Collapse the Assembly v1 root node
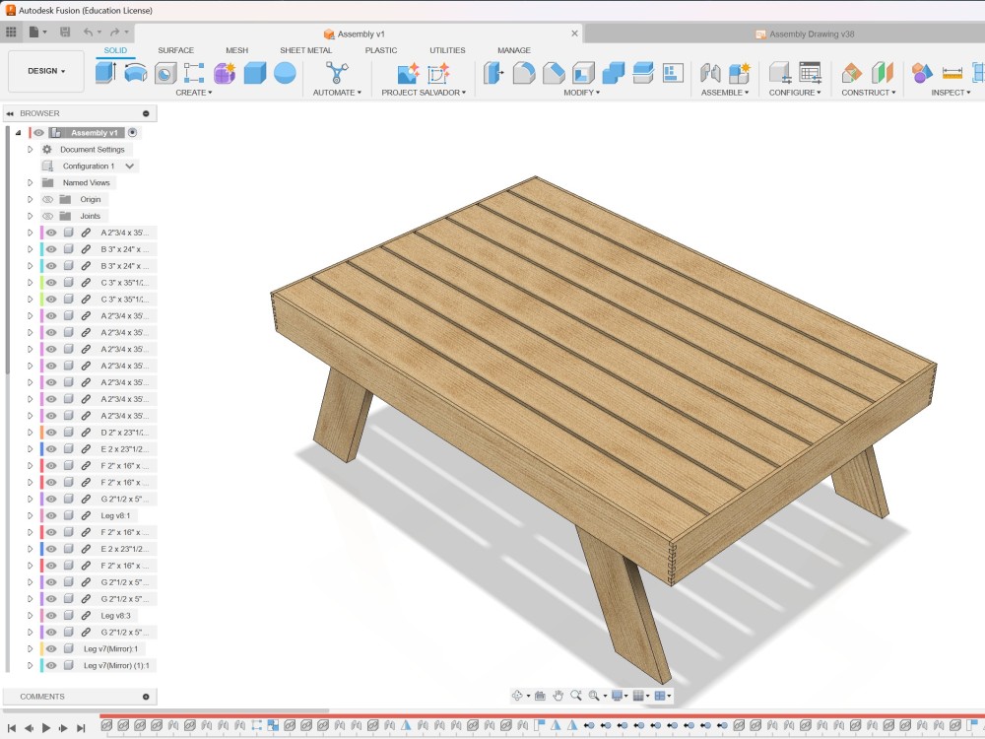The width and height of the screenshot is (985, 739). [x=18, y=133]
